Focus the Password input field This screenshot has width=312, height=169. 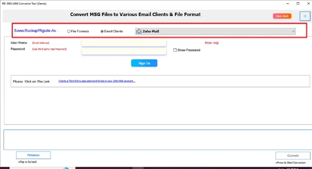[124, 51]
